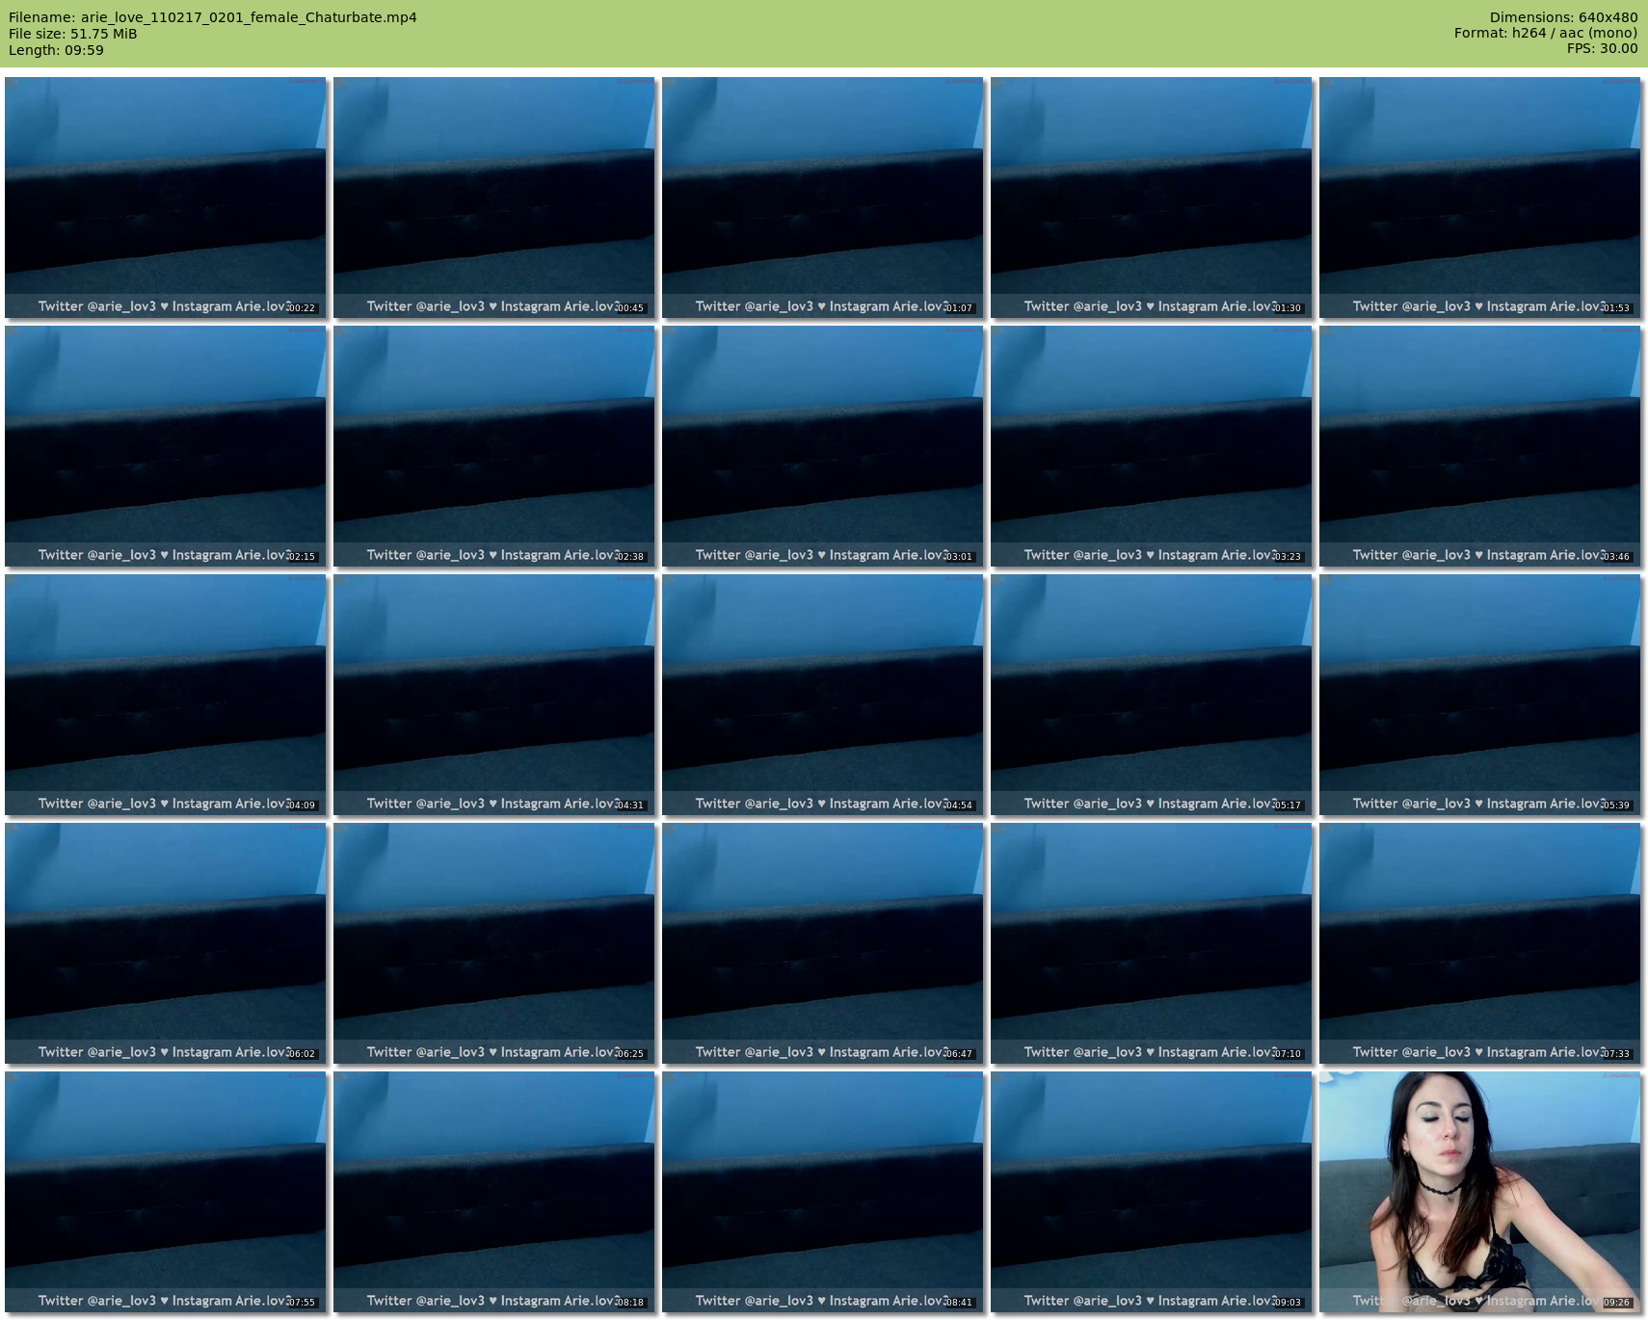Select the thumbnail at 03:46
The width and height of the screenshot is (1648, 1320).
click(1479, 446)
